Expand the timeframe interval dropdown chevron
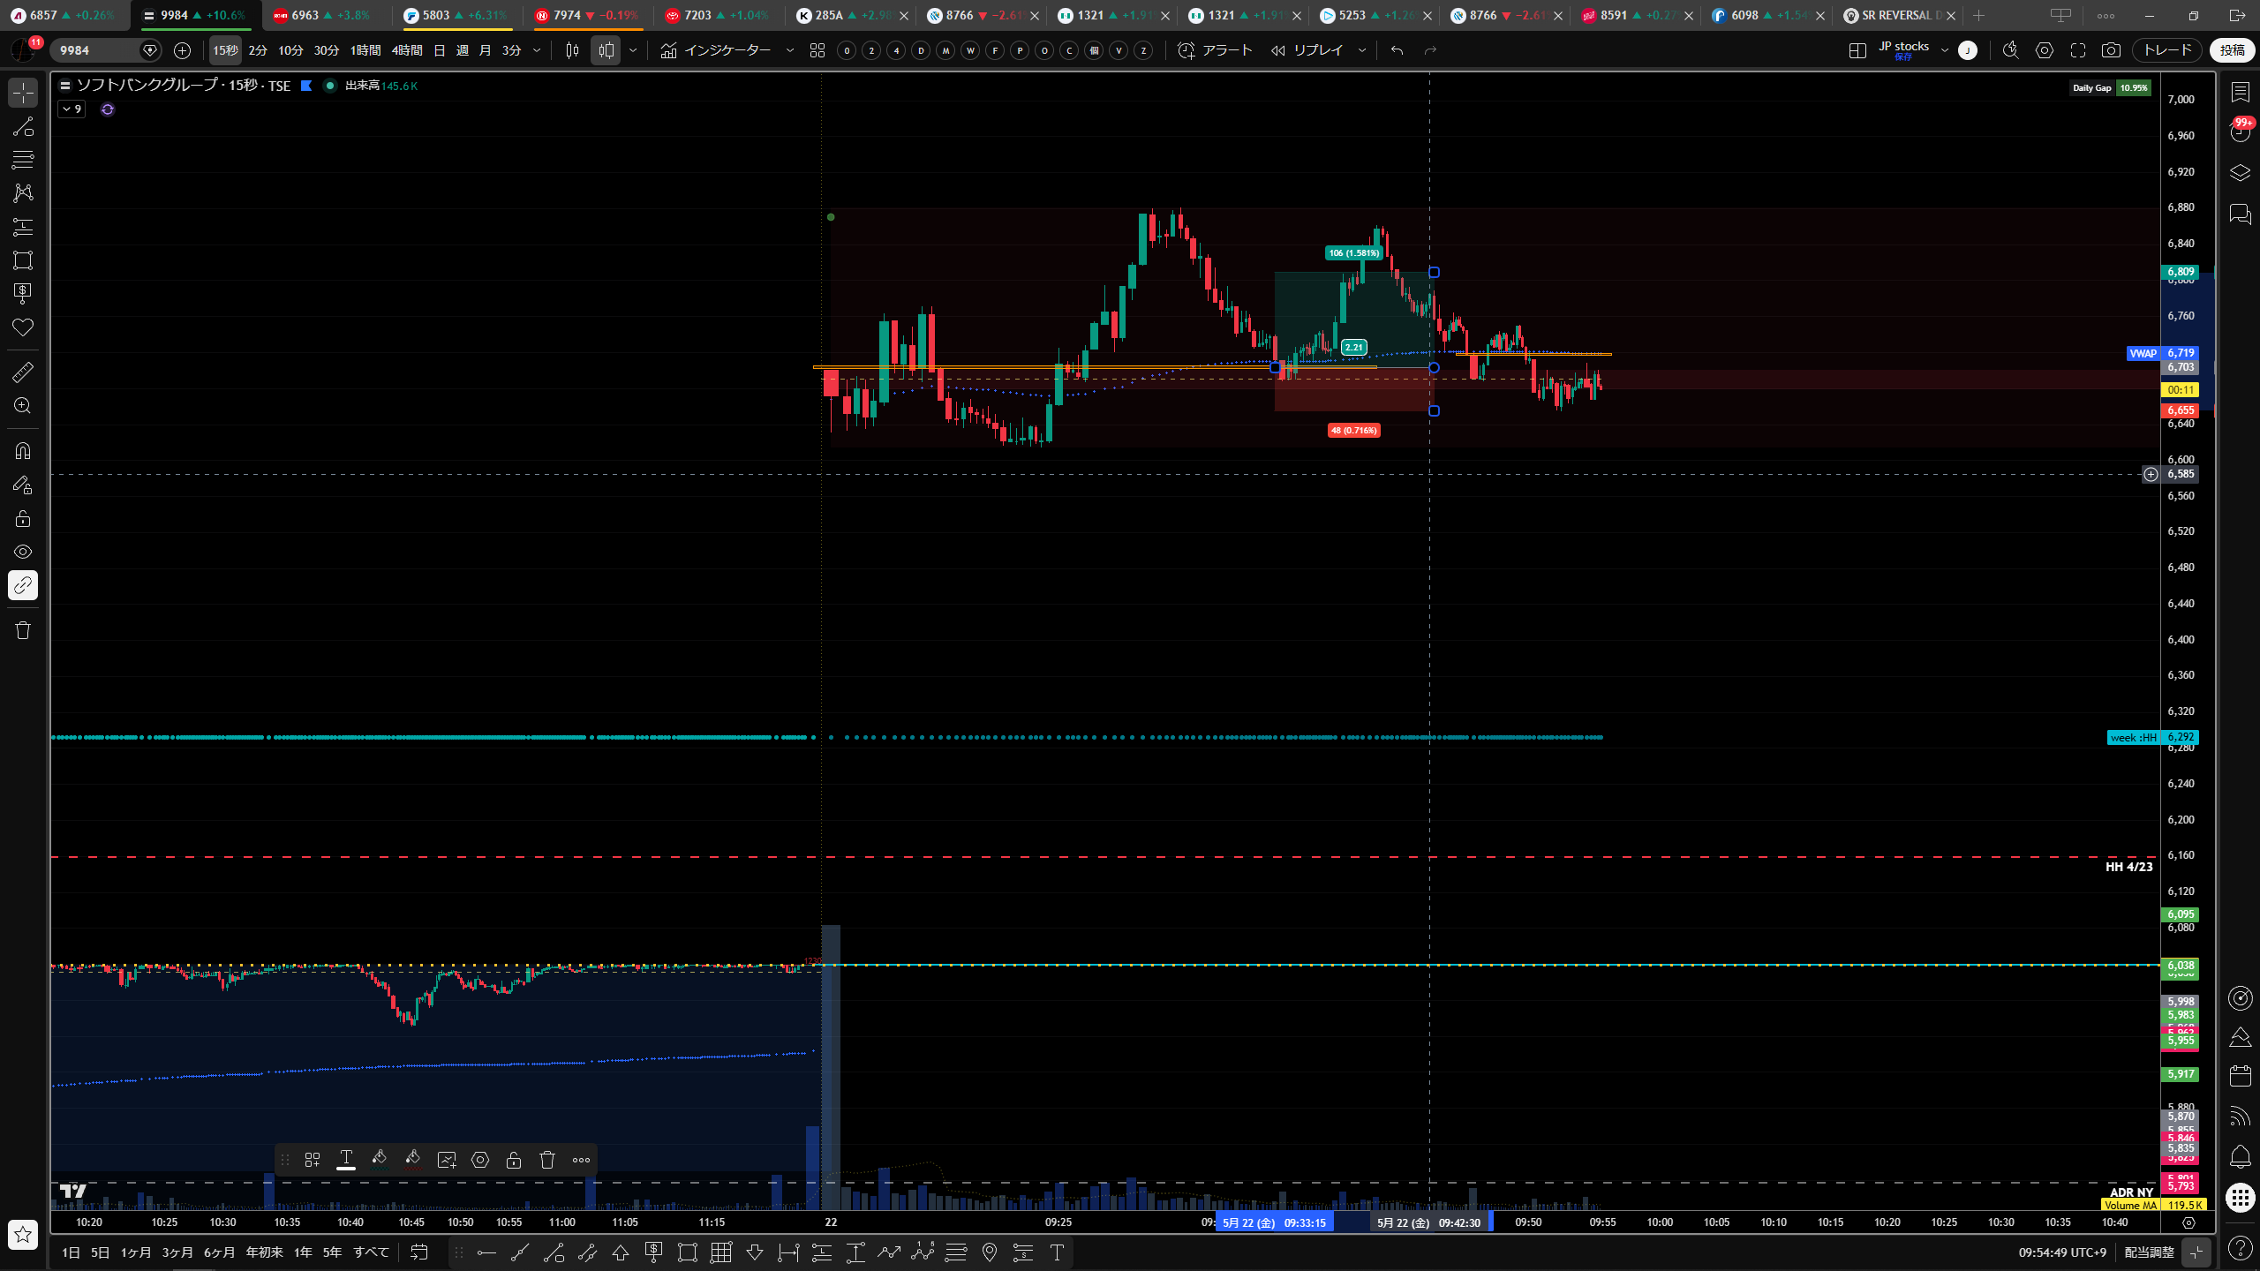The width and height of the screenshot is (2260, 1271). pos(536,50)
